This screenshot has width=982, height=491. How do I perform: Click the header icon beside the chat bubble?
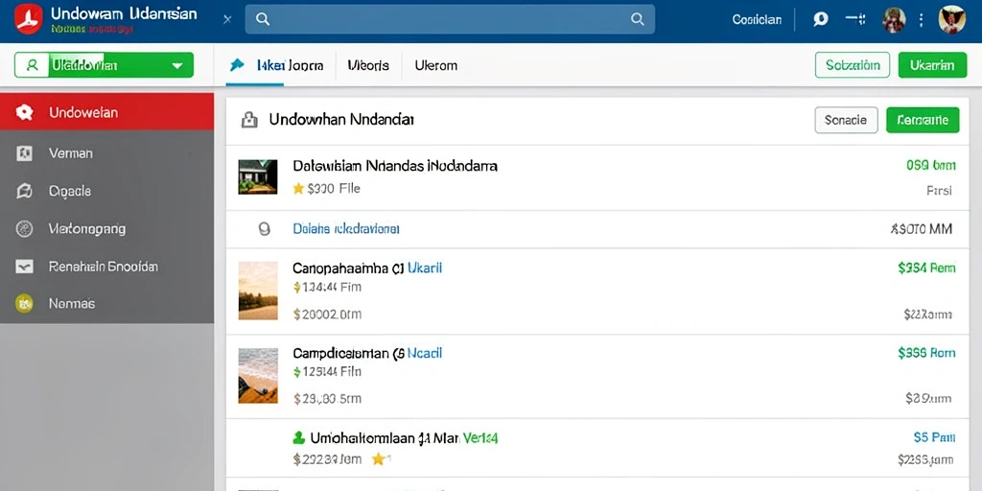[x=856, y=19]
